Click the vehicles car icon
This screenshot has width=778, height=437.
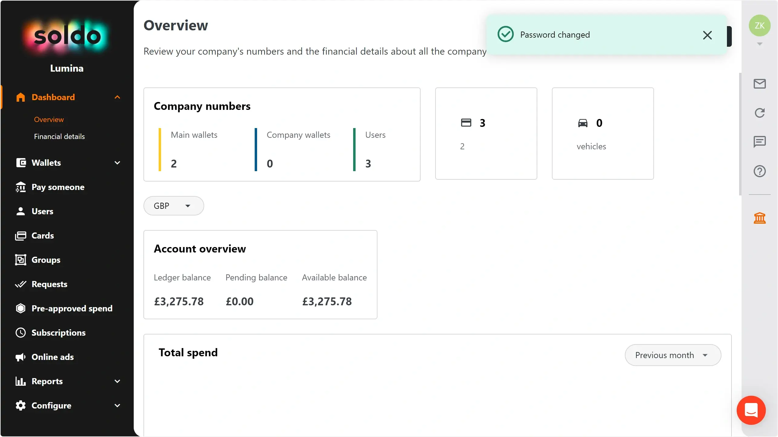583,123
